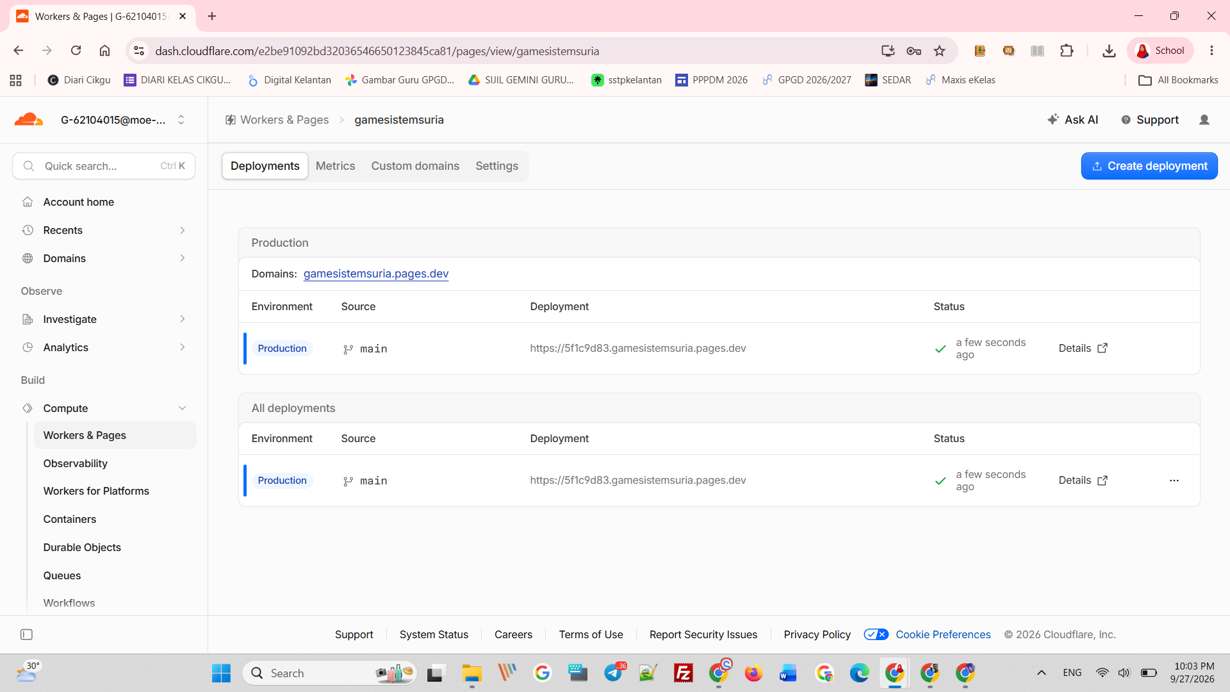Toggle the Cookie Preferences privacy switch icon
This screenshot has width=1230, height=692.
pyautogui.click(x=876, y=634)
